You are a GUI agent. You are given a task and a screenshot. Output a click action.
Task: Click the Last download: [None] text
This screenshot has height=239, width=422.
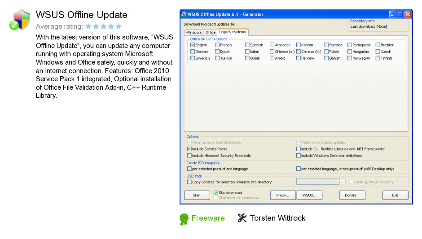click(x=369, y=26)
